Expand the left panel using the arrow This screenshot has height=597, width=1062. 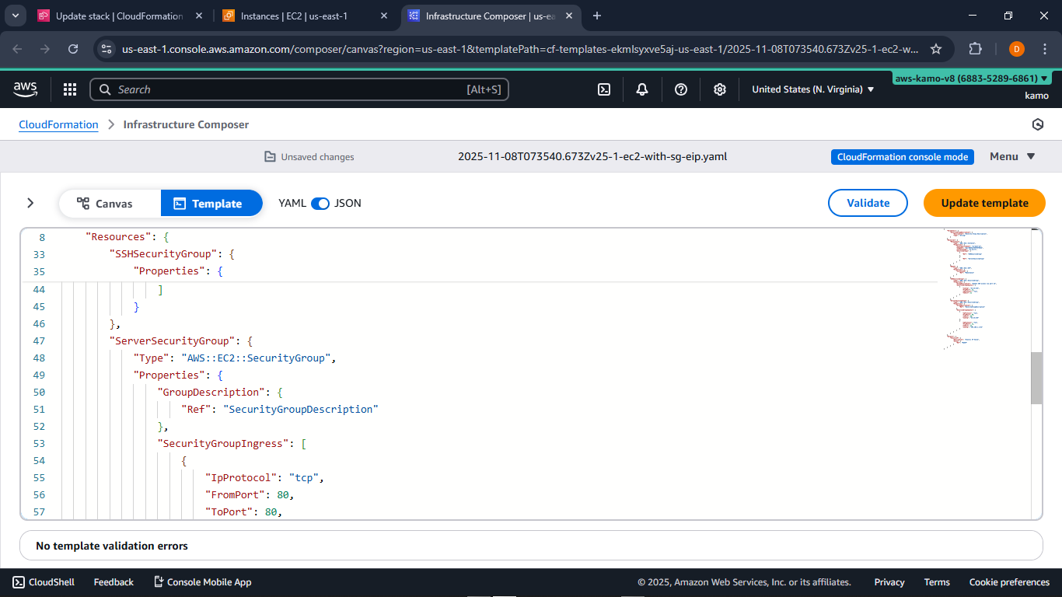(x=30, y=203)
